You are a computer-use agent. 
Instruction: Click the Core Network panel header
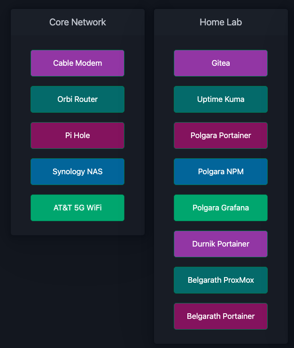pos(77,22)
